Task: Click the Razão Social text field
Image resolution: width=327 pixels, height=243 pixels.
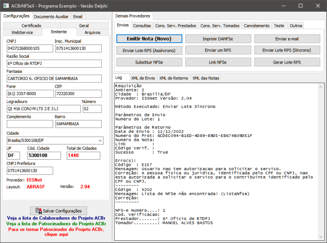Action: tap(54, 64)
